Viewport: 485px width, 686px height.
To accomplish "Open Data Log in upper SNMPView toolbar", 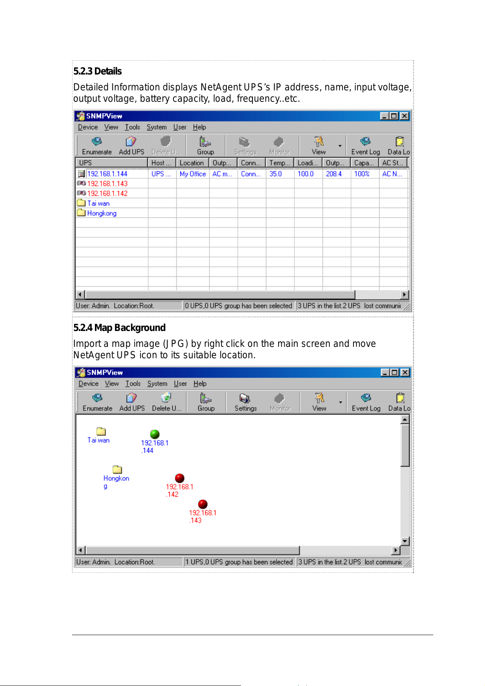I will [399, 141].
